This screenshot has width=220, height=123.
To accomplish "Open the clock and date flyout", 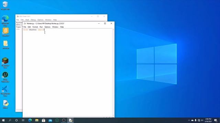I will point(208,120).
